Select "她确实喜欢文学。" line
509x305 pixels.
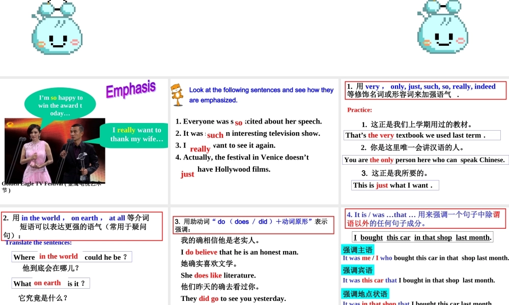(209, 263)
